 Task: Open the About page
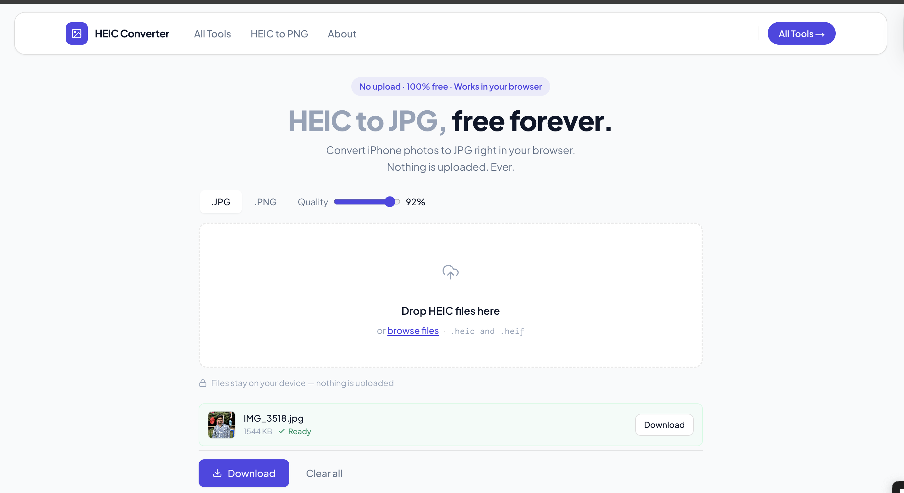[342, 34]
